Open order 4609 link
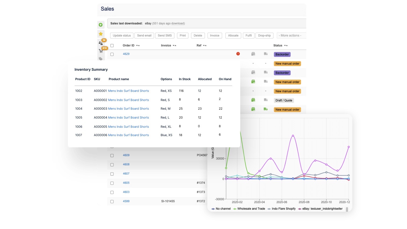Screen dimensions: 407x229 [126, 155]
